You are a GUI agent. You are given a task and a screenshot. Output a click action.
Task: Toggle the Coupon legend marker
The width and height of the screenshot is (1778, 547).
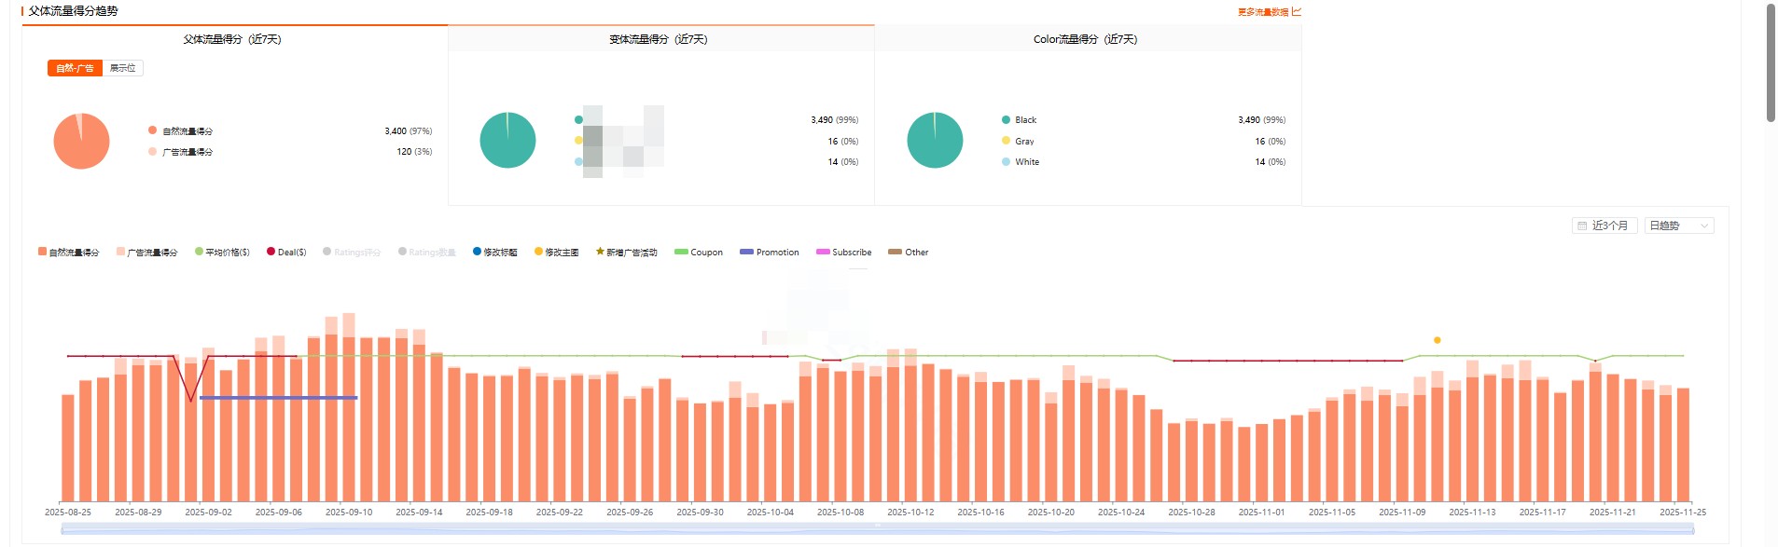680,252
